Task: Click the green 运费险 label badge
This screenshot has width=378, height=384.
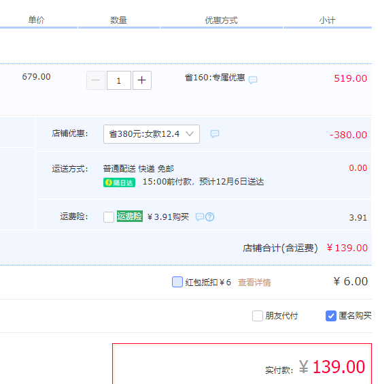Action: click(130, 217)
